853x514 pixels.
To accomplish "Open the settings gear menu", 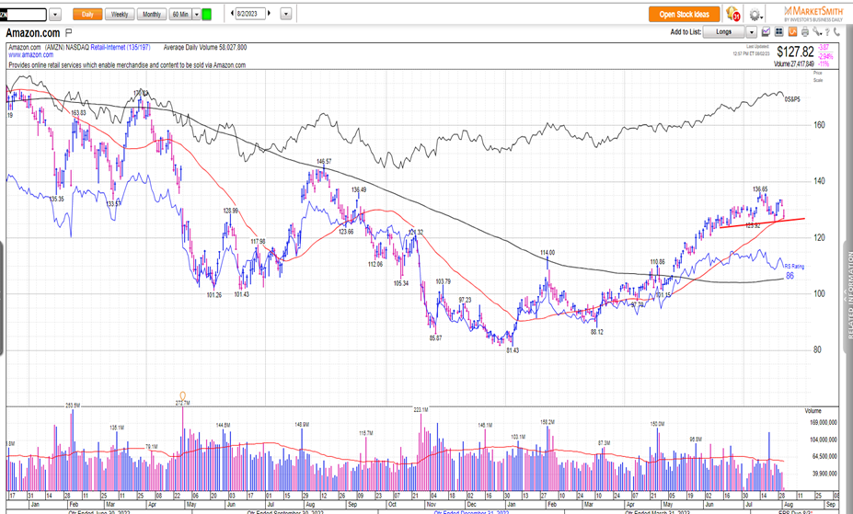I will click(x=755, y=15).
